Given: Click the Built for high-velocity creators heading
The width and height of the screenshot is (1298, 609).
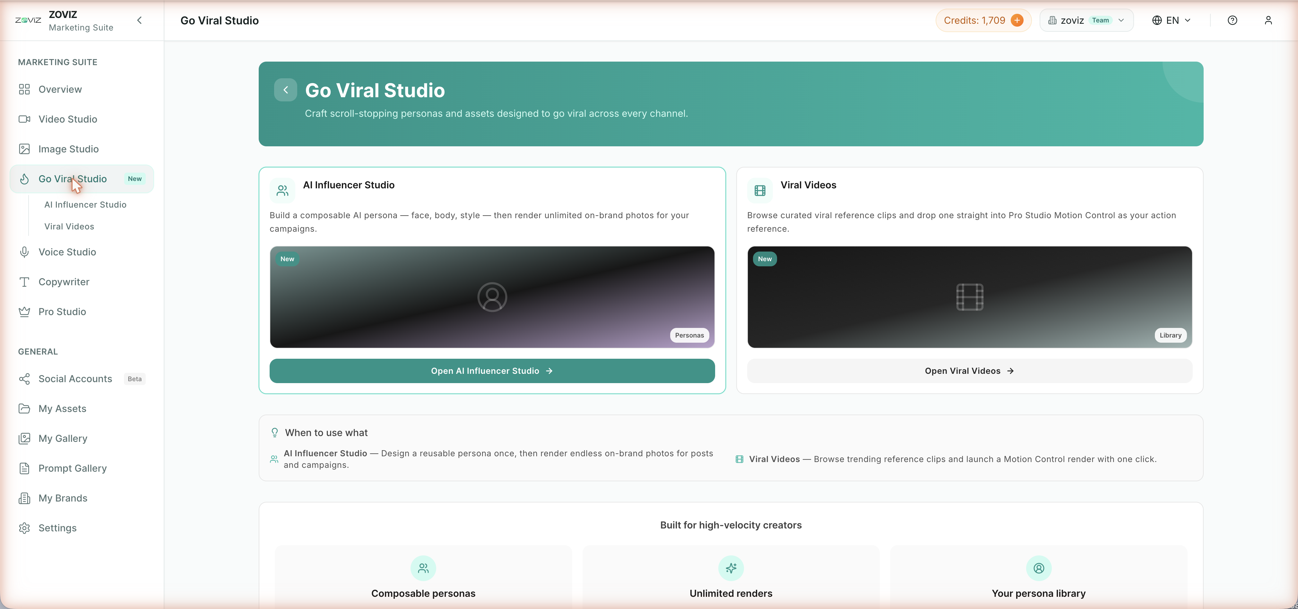Looking at the screenshot, I should point(731,525).
